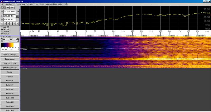211x112 pixels.
Task: Open the Components menu
Action: point(39,4)
